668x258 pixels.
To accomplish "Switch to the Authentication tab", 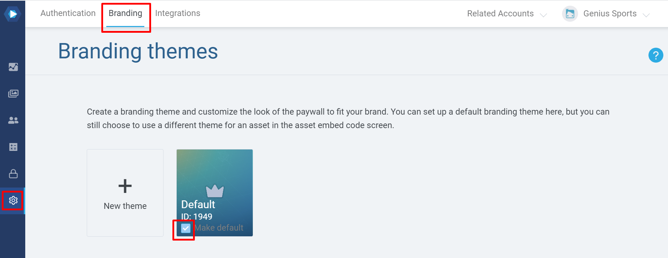I will [68, 13].
